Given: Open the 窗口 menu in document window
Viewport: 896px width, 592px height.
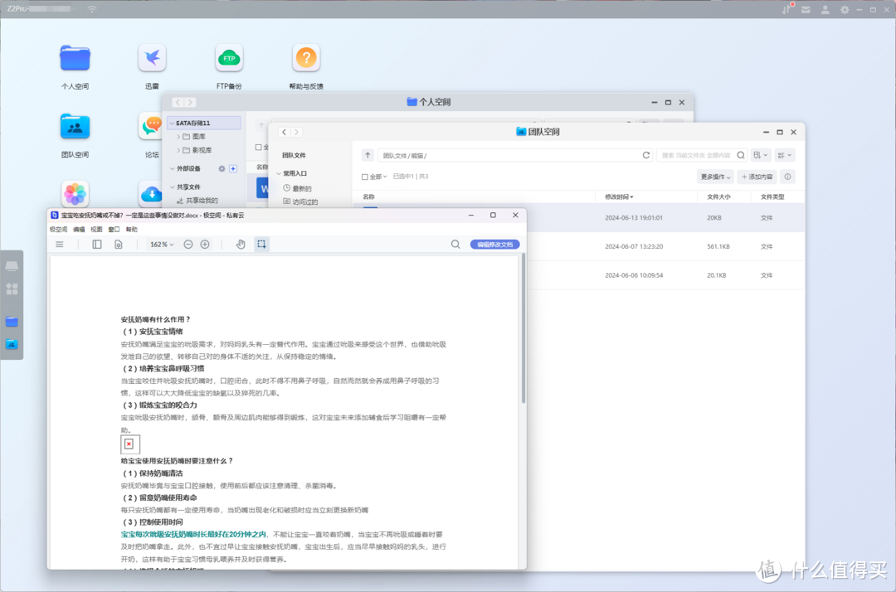Looking at the screenshot, I should pyautogui.click(x=114, y=229).
